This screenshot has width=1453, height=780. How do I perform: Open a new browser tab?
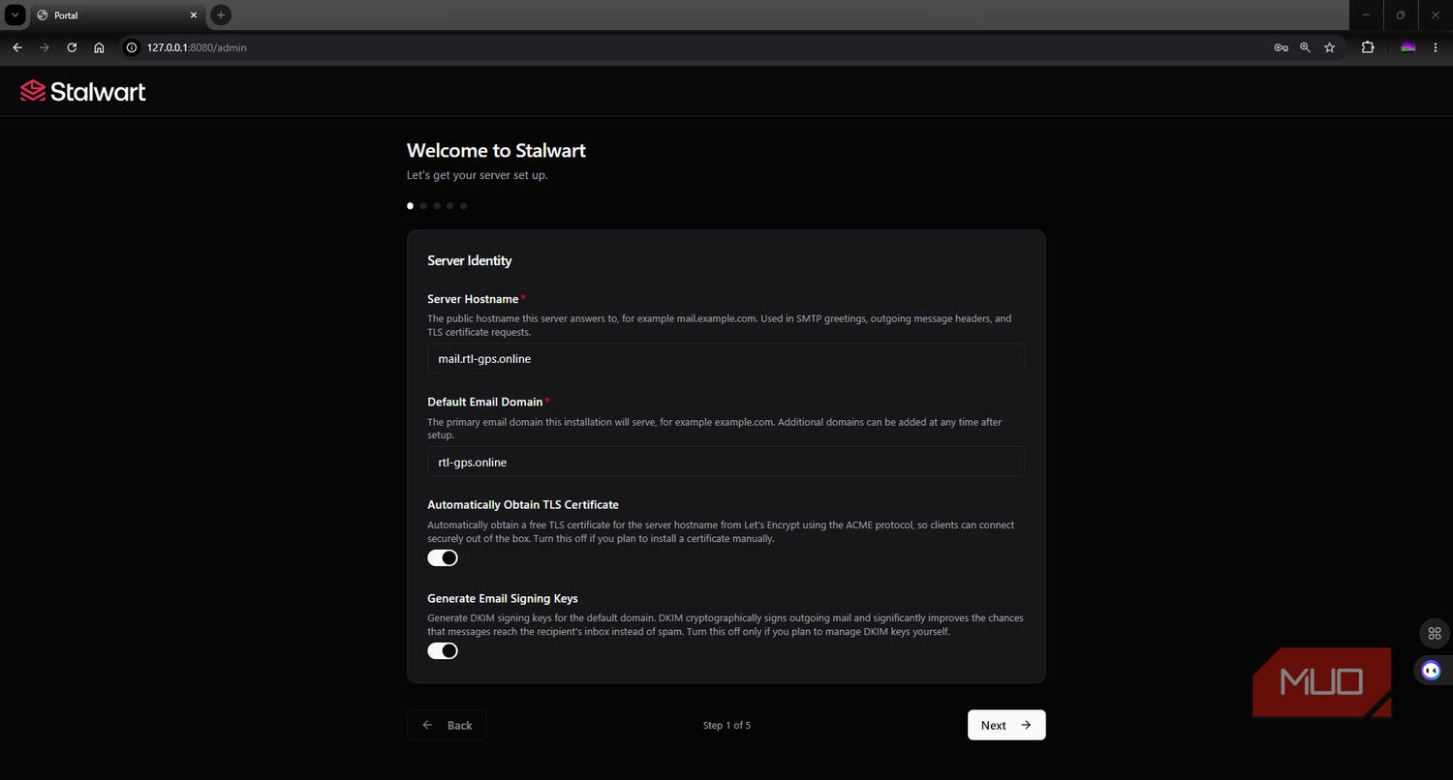coord(221,15)
